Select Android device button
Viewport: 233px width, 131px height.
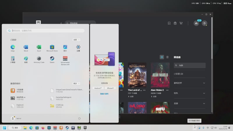tap(98, 88)
